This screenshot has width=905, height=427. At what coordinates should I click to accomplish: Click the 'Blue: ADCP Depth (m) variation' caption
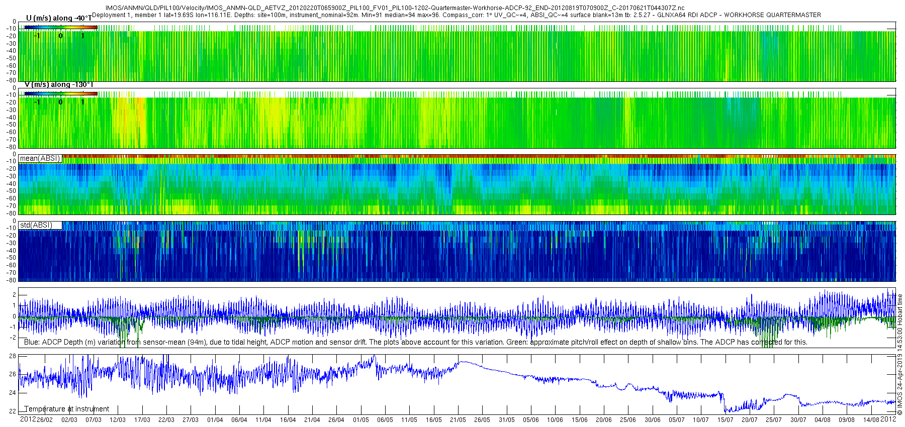(416, 342)
